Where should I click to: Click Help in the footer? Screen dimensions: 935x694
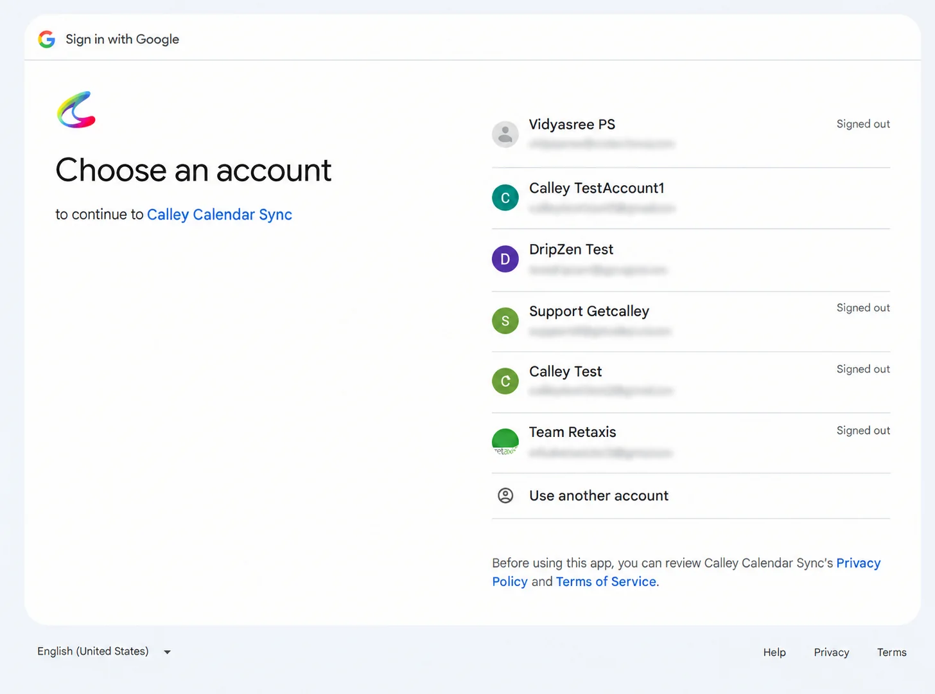pyautogui.click(x=774, y=652)
